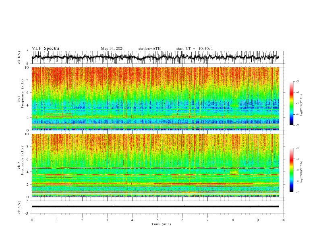Click the upper PSD color scale bar
This screenshot has width=319, height=247.
click(x=292, y=103)
